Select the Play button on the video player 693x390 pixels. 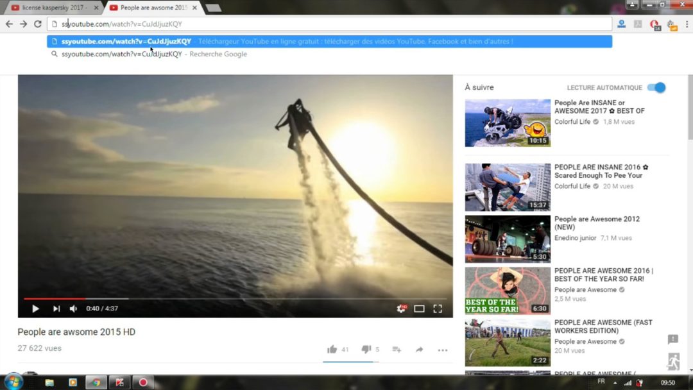[x=35, y=309]
